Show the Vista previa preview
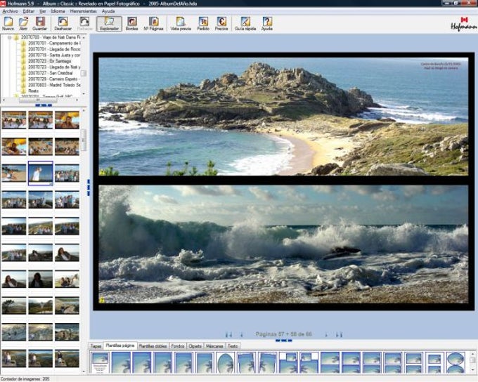This screenshot has width=478, height=382. [x=181, y=23]
